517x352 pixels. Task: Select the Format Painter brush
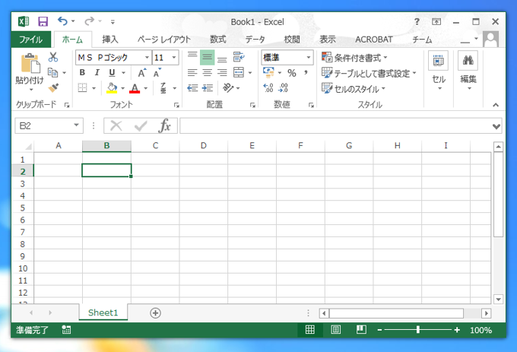point(53,87)
